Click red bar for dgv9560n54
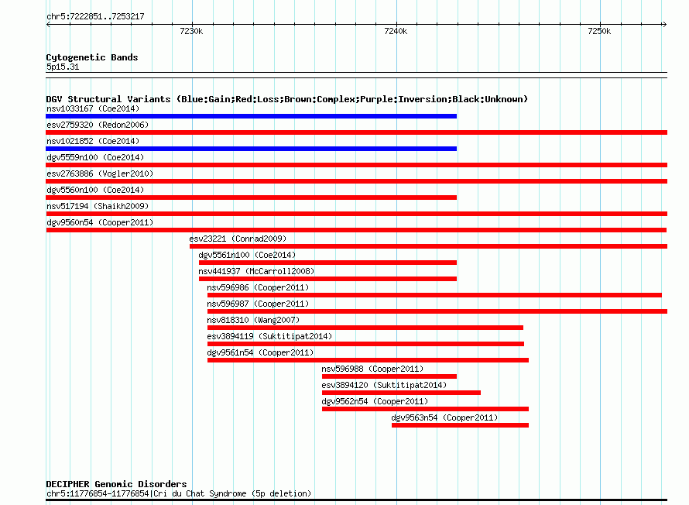 (x=356, y=230)
